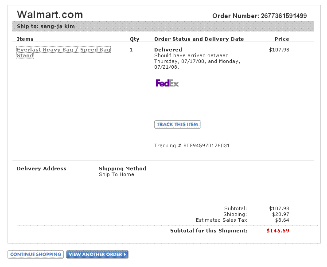The width and height of the screenshot is (327, 267).
Task: Click the Ship to sang-ja kim bar
Action: click(x=163, y=26)
